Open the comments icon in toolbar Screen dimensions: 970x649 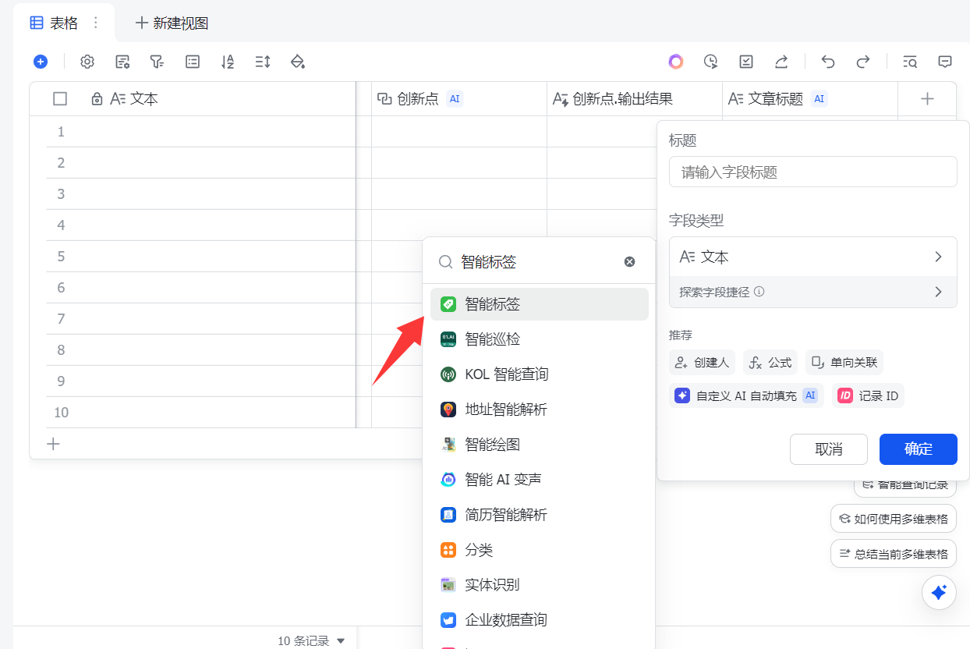click(x=945, y=62)
